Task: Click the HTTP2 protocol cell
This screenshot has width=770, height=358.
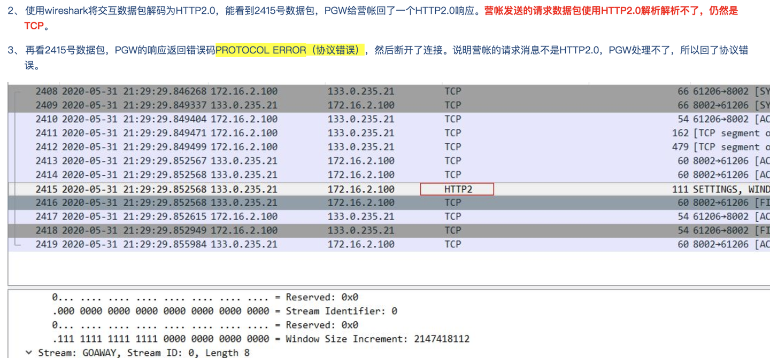Action: (x=457, y=189)
